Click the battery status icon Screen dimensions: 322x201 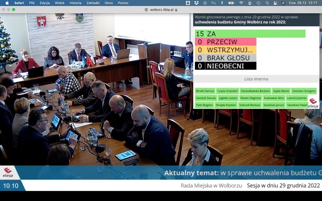point(231,3)
